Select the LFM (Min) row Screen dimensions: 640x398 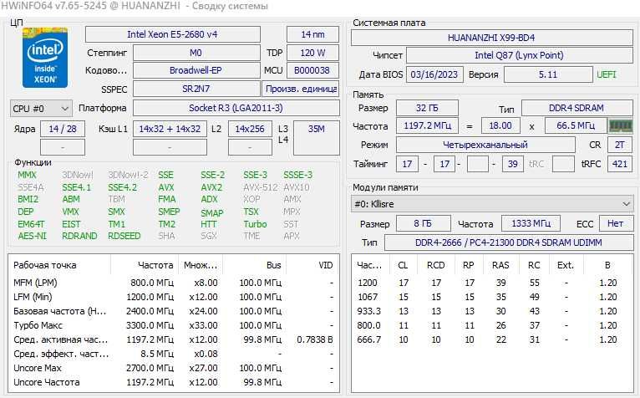coord(174,297)
